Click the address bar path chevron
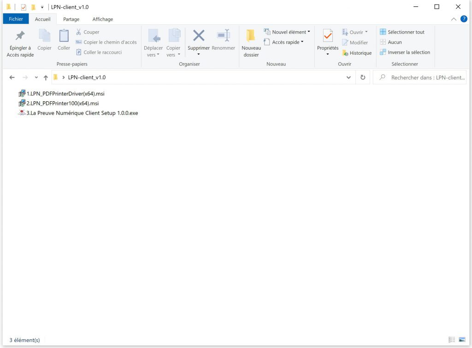472x348 pixels. pos(64,77)
